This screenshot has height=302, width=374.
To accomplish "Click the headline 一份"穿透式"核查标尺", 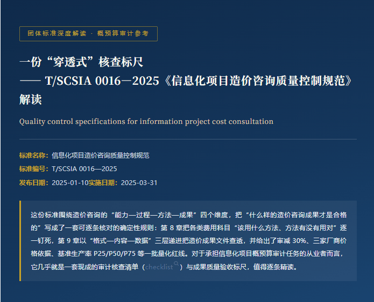I will tap(81, 62).
